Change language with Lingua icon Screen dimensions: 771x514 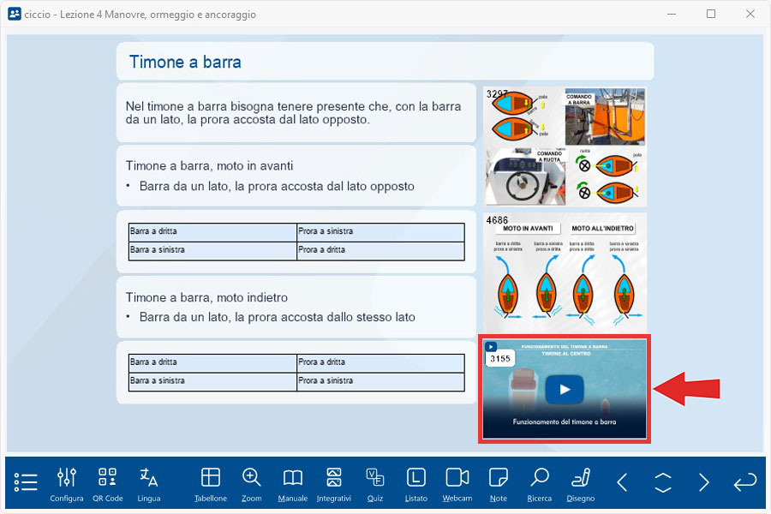(149, 483)
